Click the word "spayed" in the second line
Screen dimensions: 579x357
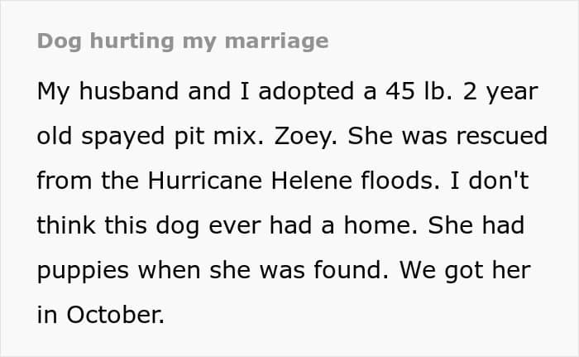pyautogui.click(x=122, y=136)
